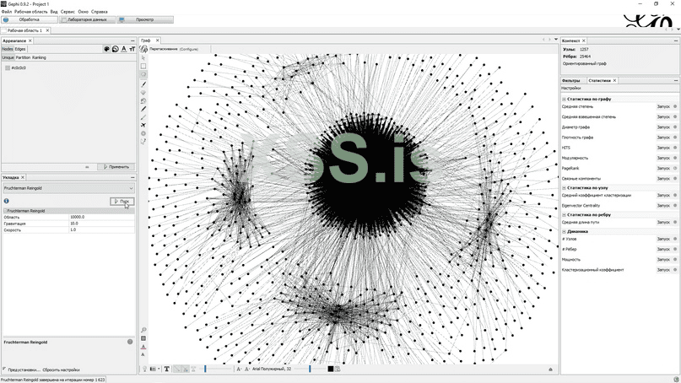681x383 pixels.
Task: Select the Sizer diamond tool
Action: coord(143,93)
